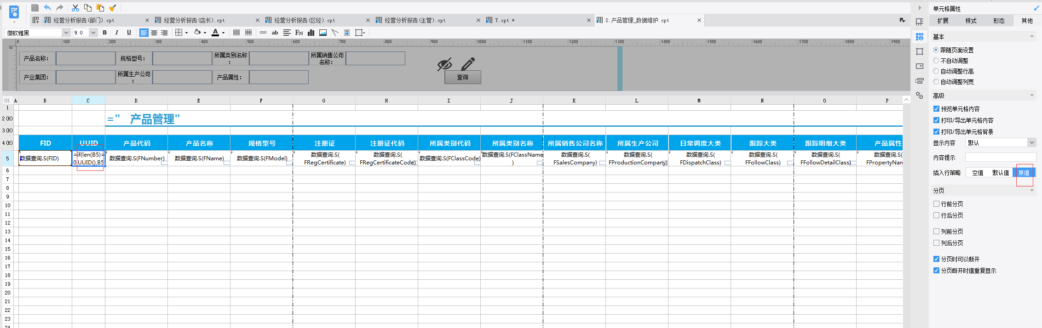Toggle italic formatting
Image resolution: width=1042 pixels, height=328 pixels.
(117, 33)
